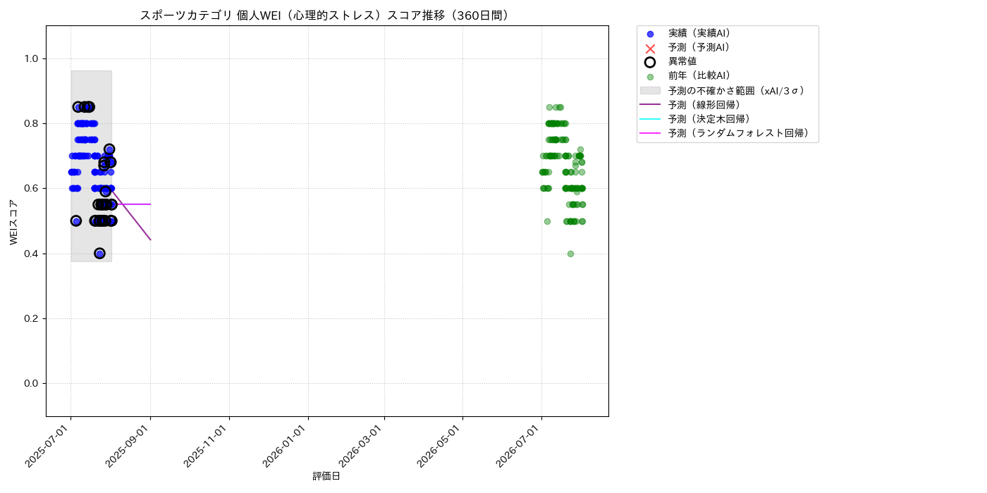Click the red X legend marker for 予測

[x=650, y=48]
